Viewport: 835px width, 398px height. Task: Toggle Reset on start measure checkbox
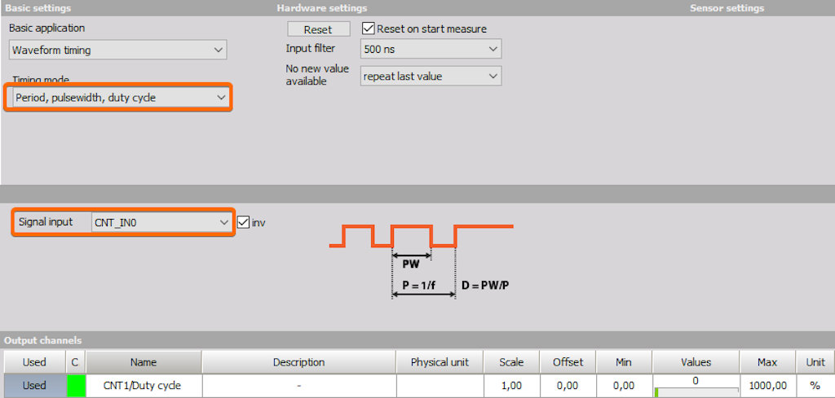pos(368,28)
